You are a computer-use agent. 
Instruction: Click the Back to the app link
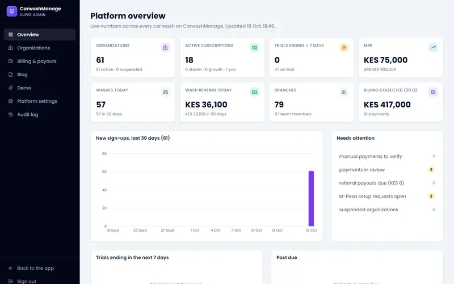pos(40,268)
